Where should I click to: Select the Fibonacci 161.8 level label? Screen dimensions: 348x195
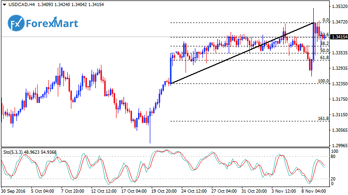click(x=323, y=119)
